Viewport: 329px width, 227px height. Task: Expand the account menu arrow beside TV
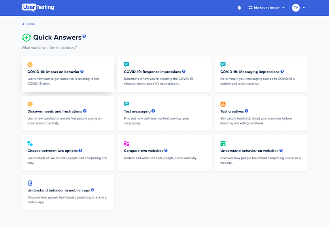(304, 8)
